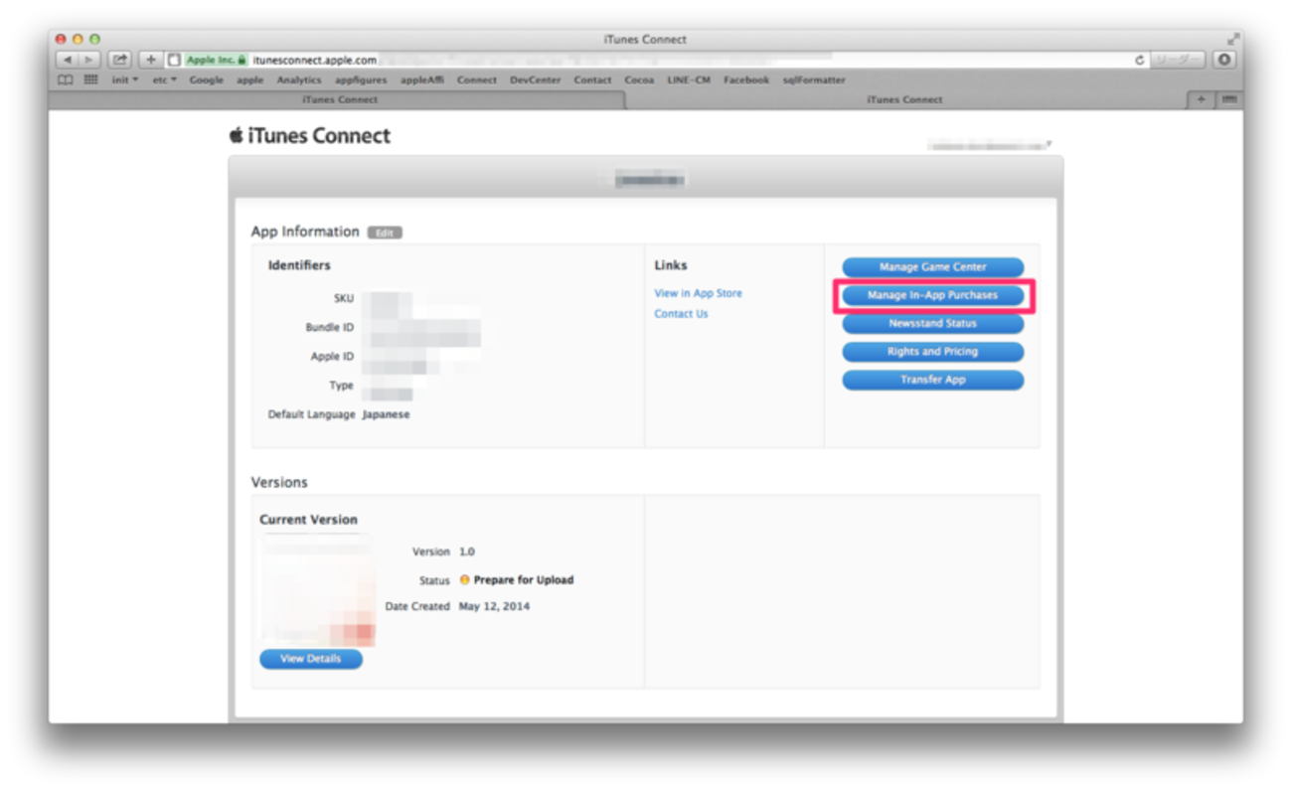Open the Google bookmark

207,79
